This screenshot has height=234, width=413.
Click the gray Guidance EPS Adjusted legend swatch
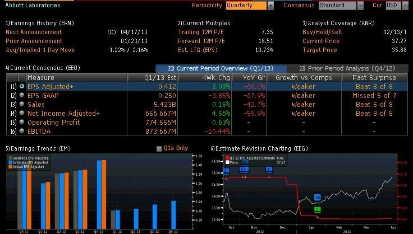coord(10,158)
